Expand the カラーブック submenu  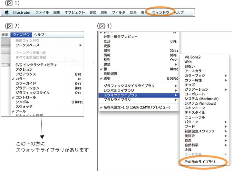(x=204, y=75)
